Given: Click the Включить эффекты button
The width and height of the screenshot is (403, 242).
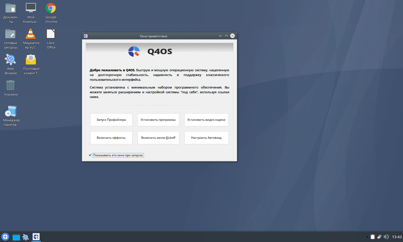Looking at the screenshot, I should [x=111, y=138].
